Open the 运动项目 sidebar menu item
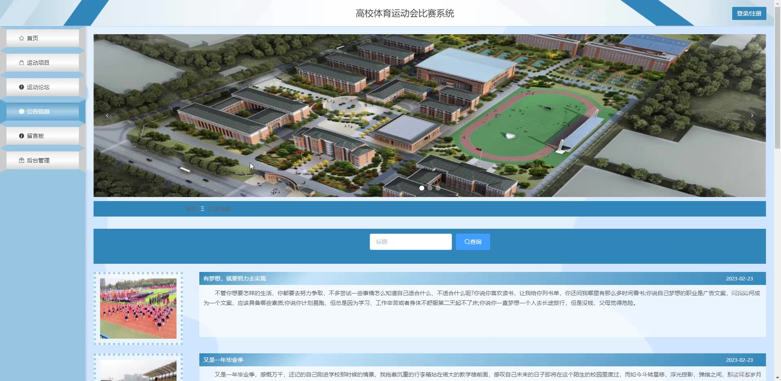This screenshot has width=781, height=381. click(43, 63)
